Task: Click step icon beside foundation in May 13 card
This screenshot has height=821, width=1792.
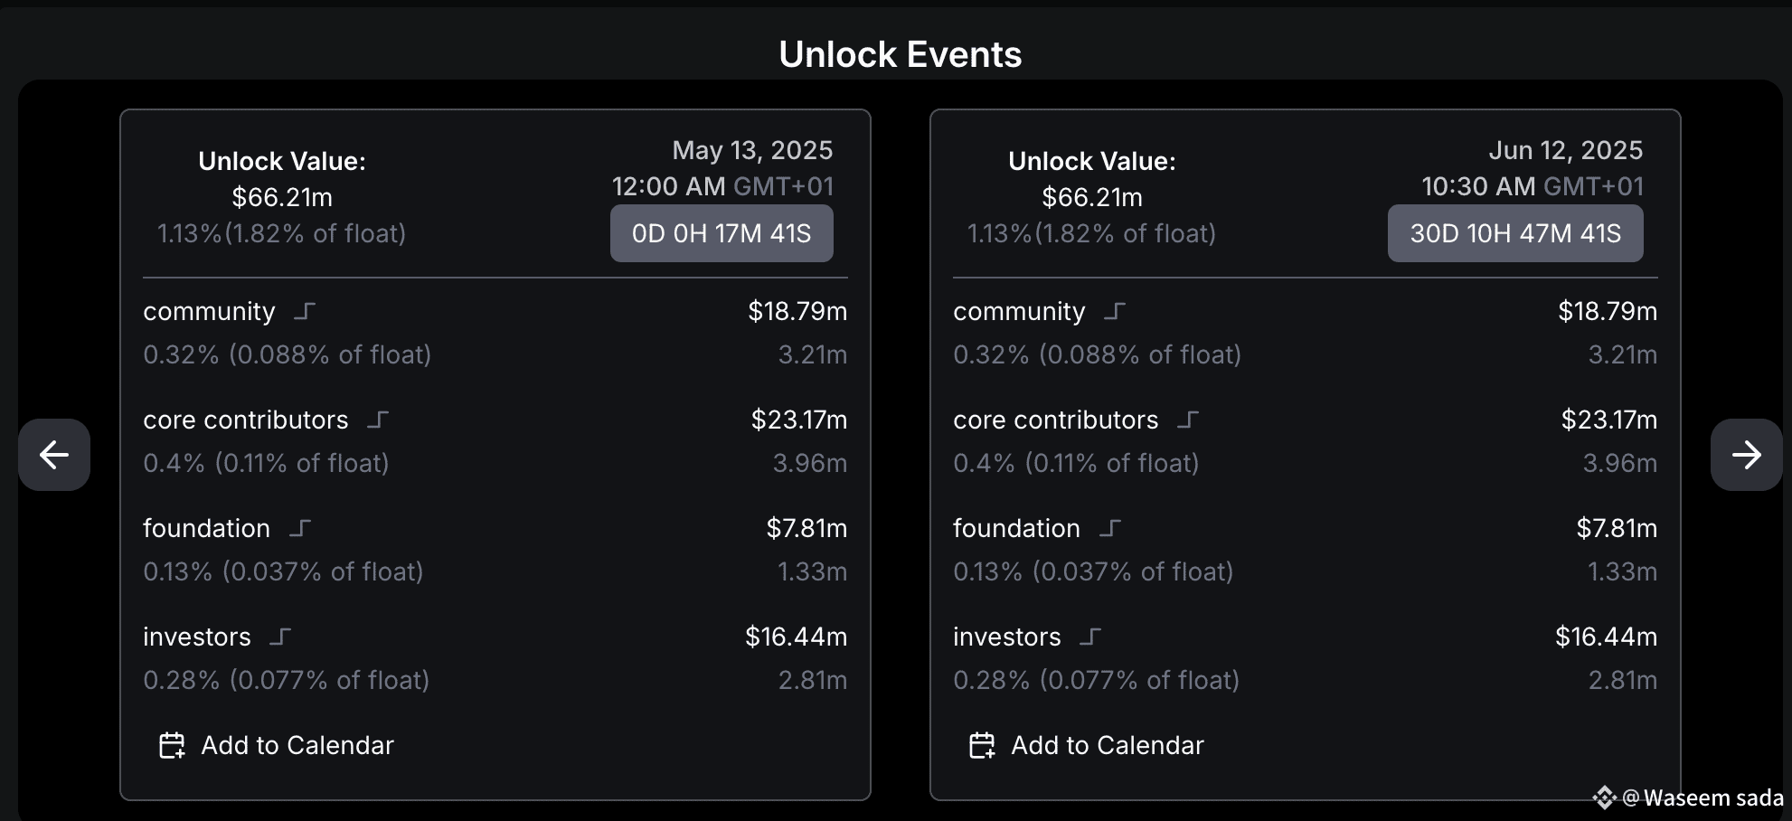Action: point(300,529)
